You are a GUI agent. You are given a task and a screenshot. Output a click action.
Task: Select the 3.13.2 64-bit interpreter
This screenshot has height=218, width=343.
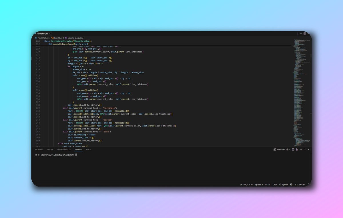click(x=300, y=185)
